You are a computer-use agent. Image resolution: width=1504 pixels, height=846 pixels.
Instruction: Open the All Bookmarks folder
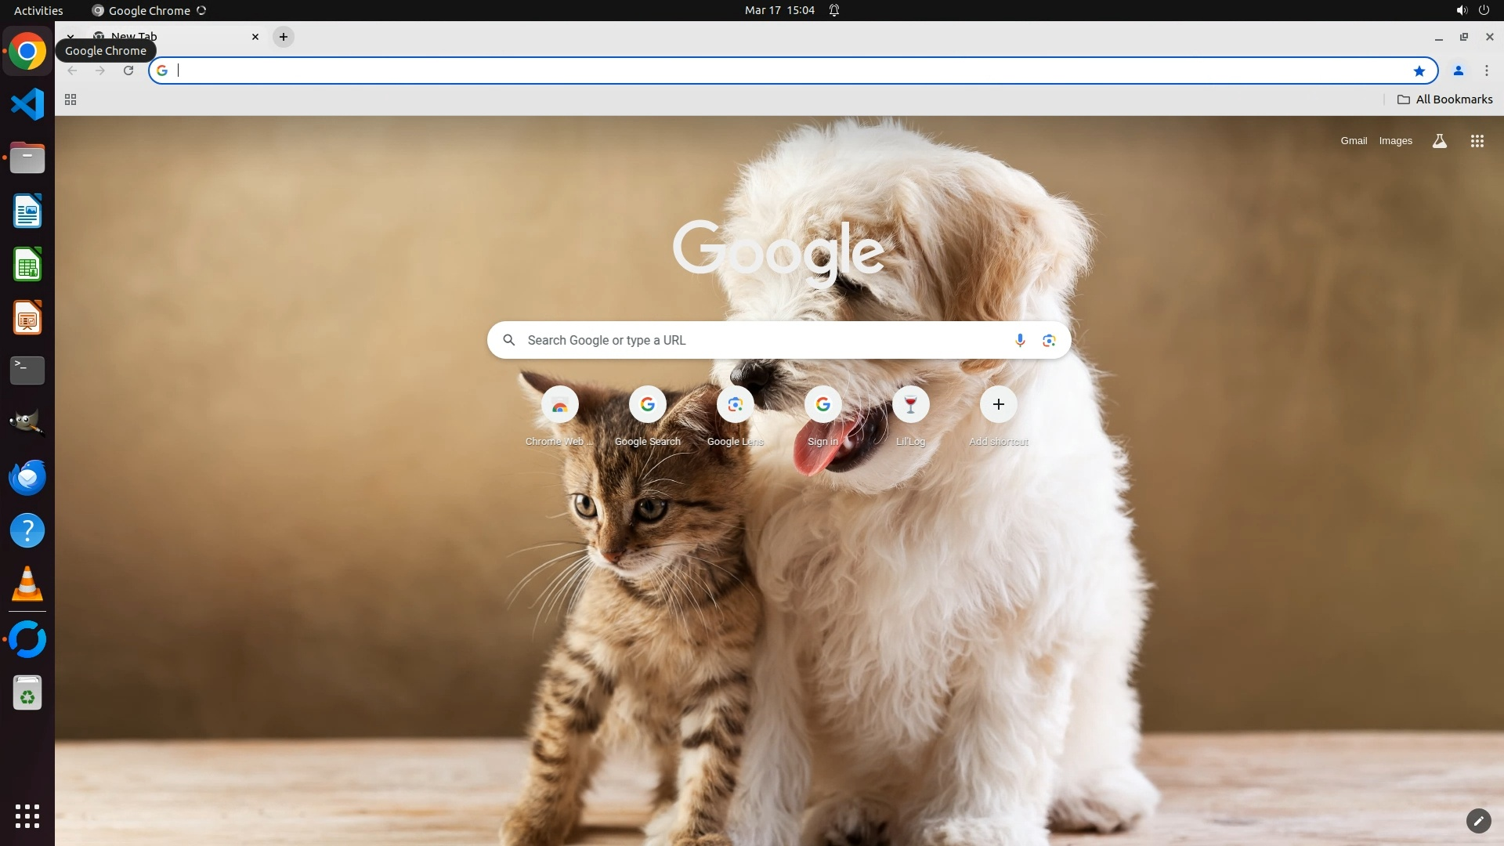(1444, 99)
